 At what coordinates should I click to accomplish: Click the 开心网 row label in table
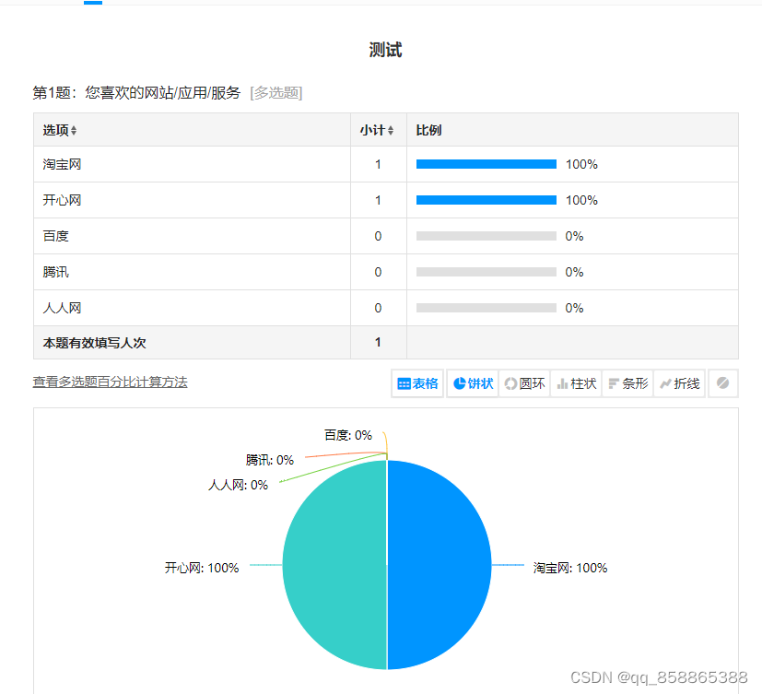pos(62,200)
